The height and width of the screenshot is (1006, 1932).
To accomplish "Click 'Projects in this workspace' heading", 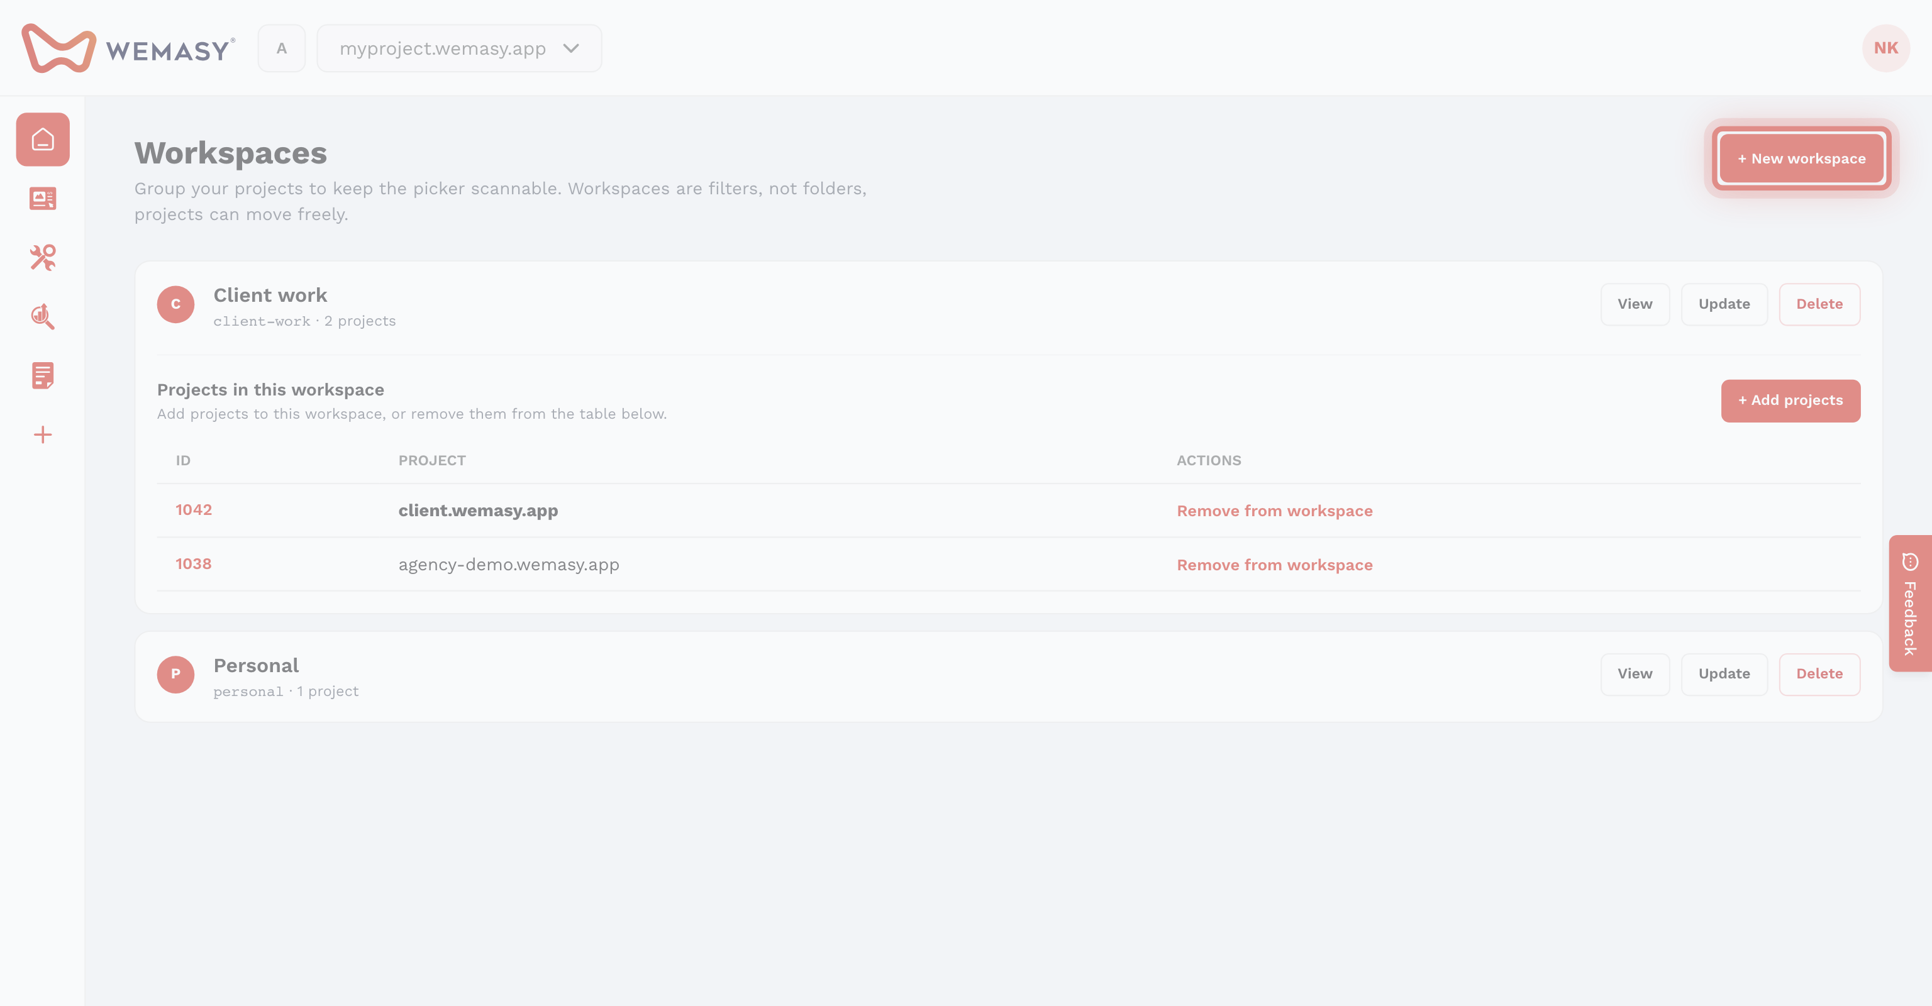I will pyautogui.click(x=270, y=390).
